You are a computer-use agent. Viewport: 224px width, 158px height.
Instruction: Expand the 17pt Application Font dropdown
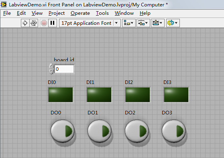[x=116, y=23]
